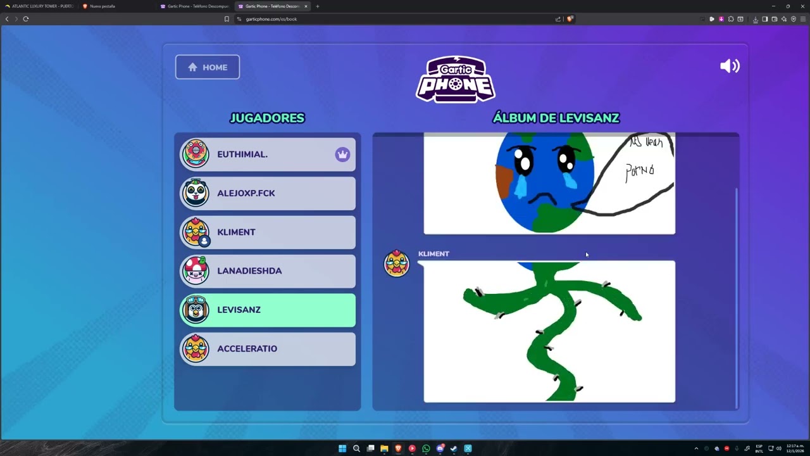Select player EUTHIMIAL. in the list
The height and width of the screenshot is (456, 810).
point(268,155)
